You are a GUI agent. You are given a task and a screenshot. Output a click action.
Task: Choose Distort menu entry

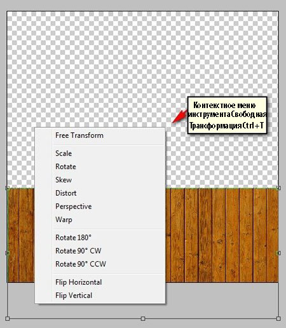coord(100,193)
